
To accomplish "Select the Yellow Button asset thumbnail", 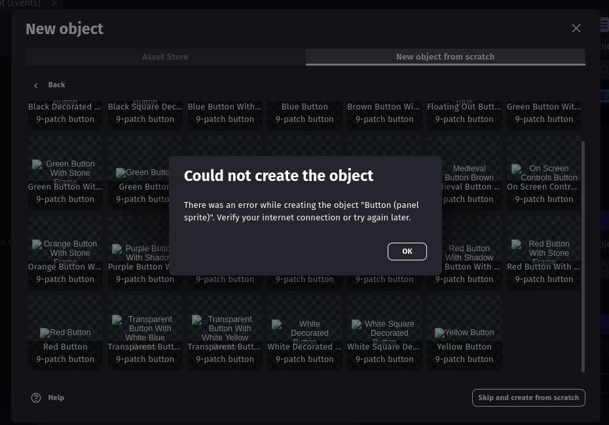I will click(x=464, y=333).
